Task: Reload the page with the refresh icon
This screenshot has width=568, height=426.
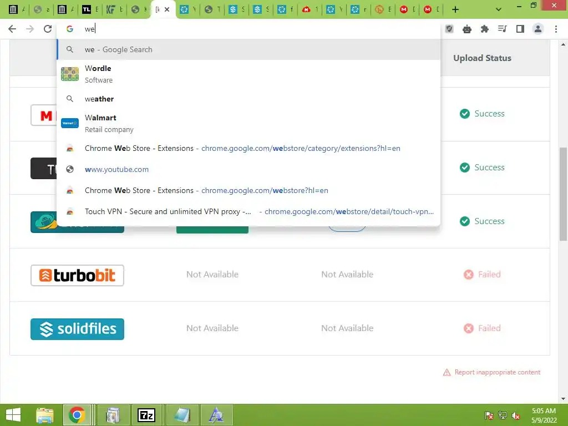Action: click(x=48, y=29)
